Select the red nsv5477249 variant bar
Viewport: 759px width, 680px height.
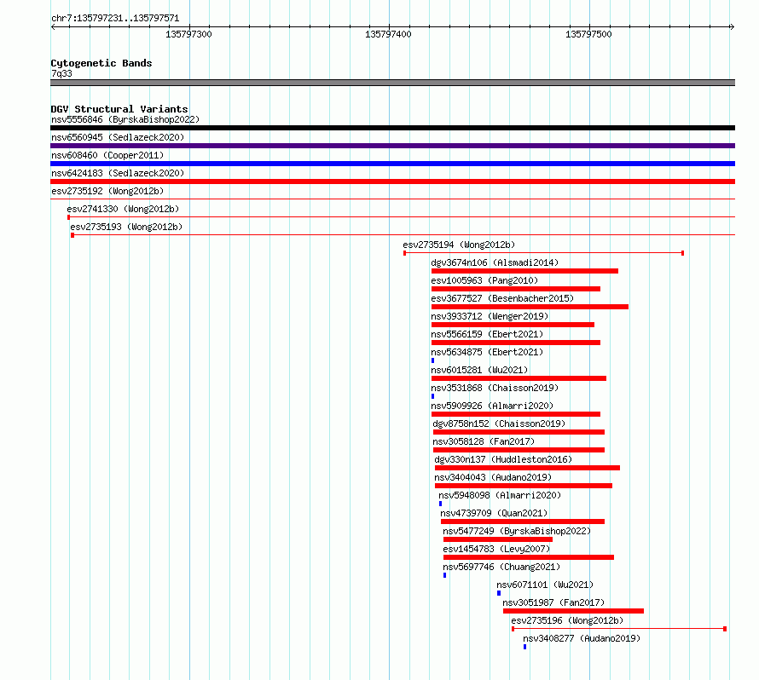497,539
